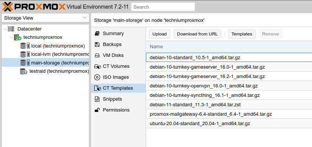The width and height of the screenshot is (312, 147).
Task: Sort by the Name column header
Action: click(229, 47)
